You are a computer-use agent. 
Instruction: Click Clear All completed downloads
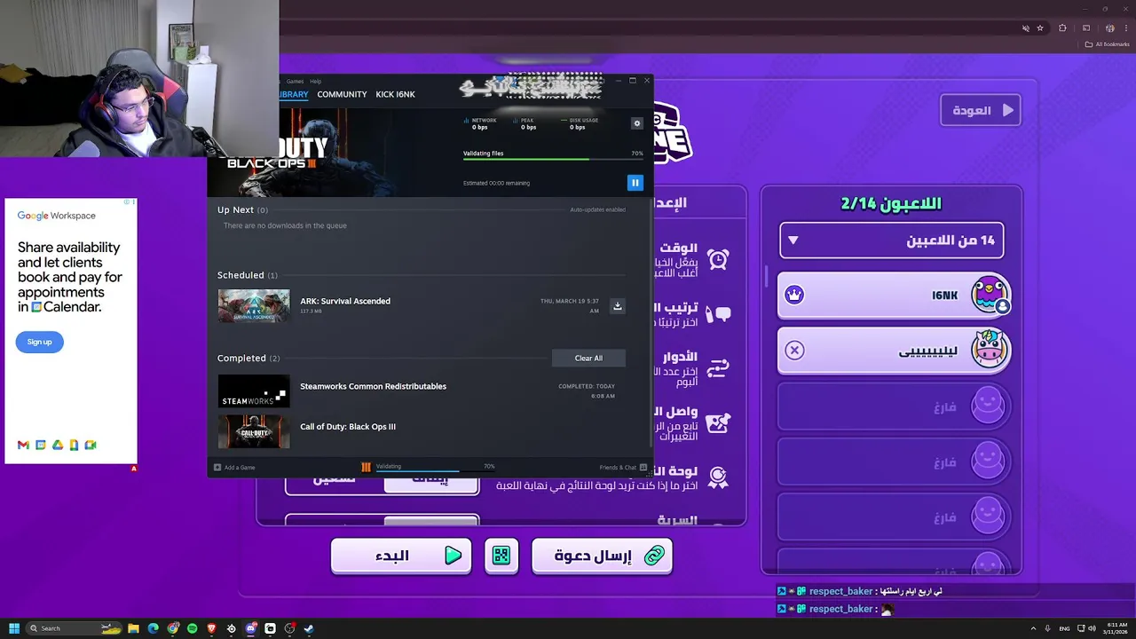588,359
